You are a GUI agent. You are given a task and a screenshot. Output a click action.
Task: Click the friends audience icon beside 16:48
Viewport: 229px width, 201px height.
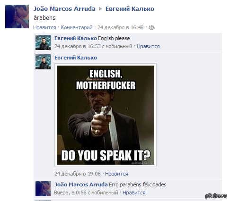coord(152,27)
